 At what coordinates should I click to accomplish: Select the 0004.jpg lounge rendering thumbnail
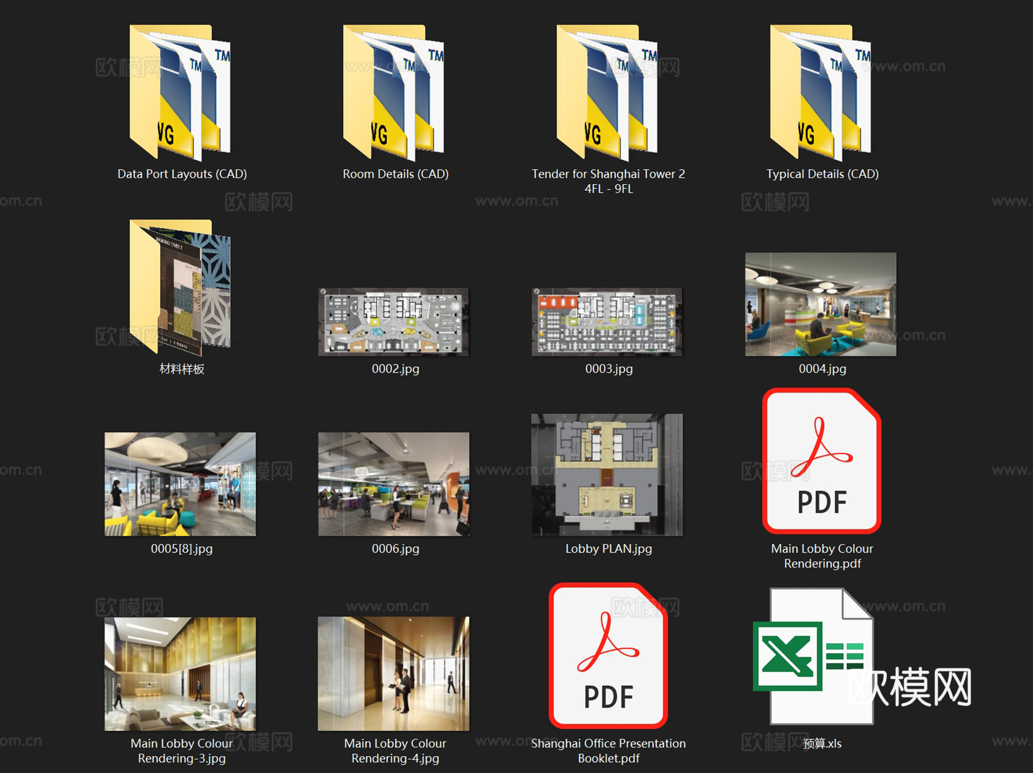821,304
